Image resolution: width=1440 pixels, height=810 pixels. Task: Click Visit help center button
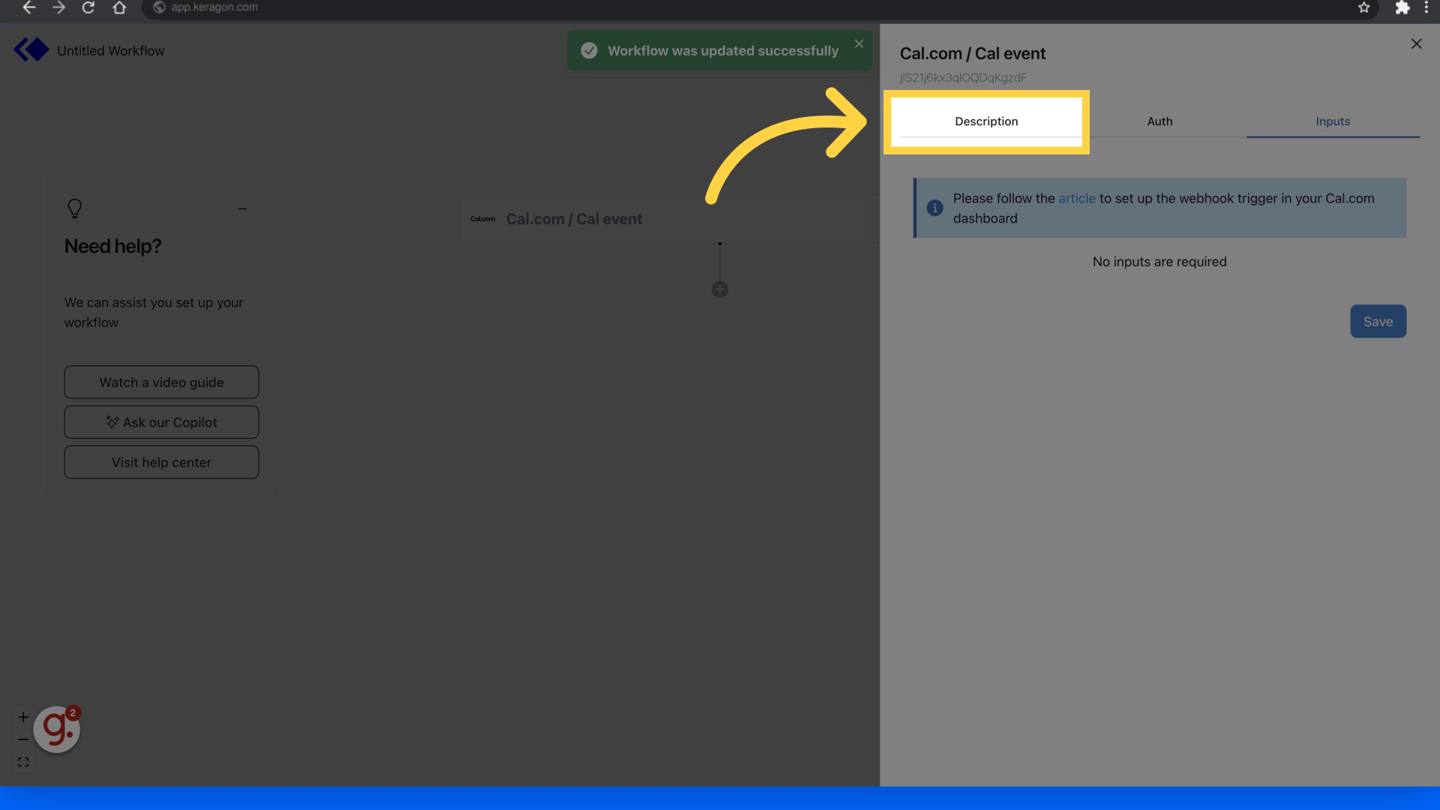(161, 463)
